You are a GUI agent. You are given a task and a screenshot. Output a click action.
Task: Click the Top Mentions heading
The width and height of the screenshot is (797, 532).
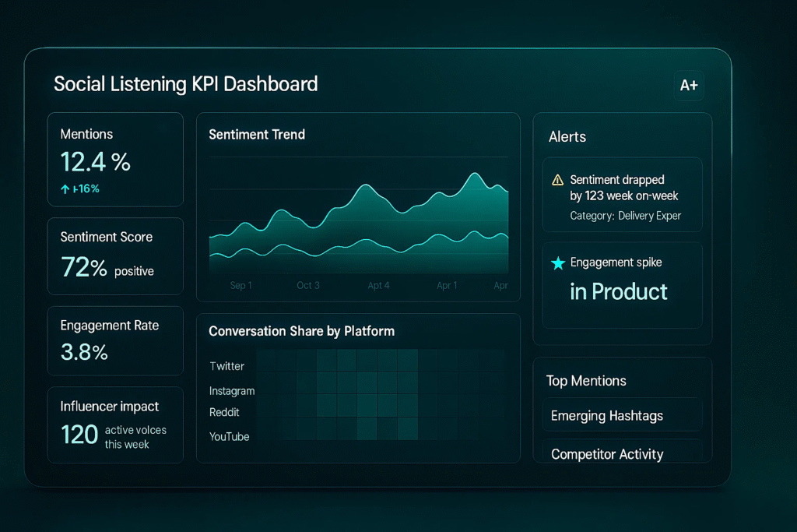pyautogui.click(x=586, y=381)
